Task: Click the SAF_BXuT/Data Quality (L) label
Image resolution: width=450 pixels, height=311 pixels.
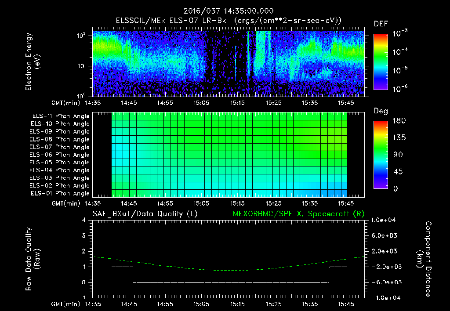Action: pos(145,214)
